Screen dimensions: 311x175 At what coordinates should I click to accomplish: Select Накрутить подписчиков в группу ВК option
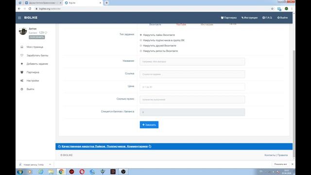(141, 40)
